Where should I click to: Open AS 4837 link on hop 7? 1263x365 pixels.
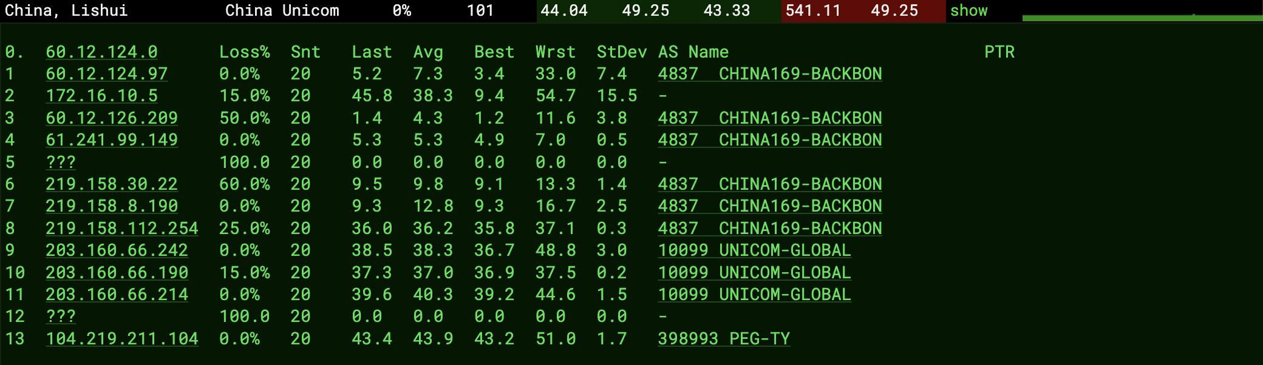pyautogui.click(x=770, y=206)
